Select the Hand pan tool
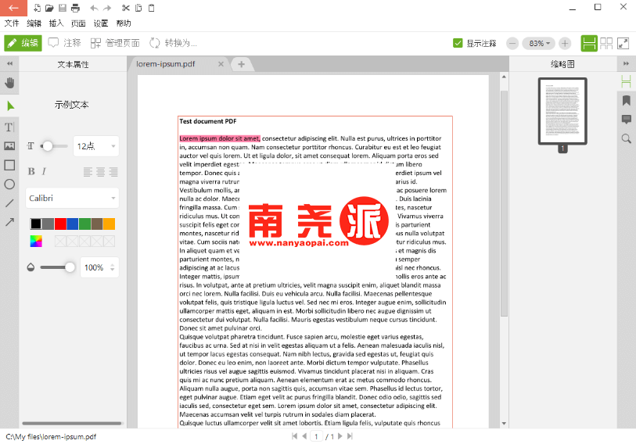This screenshot has height=444, width=636. 9,83
